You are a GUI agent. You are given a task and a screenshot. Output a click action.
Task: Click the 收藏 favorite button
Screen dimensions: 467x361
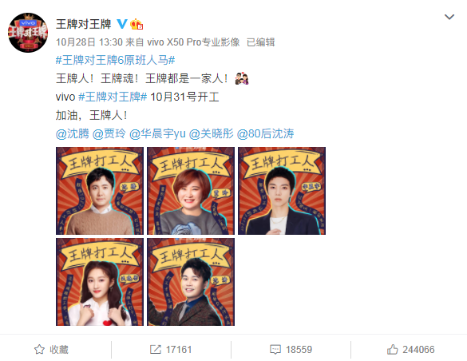pyautogui.click(x=51, y=349)
